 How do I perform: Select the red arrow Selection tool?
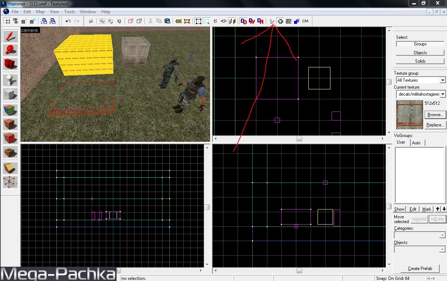(x=10, y=36)
